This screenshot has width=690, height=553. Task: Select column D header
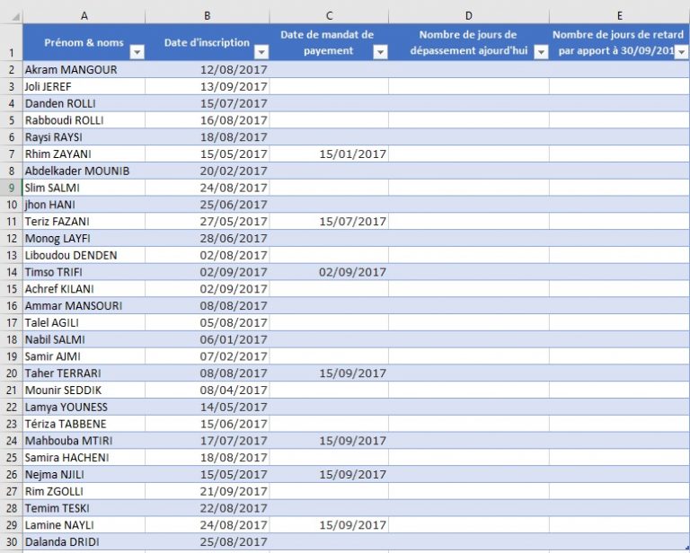[469, 16]
